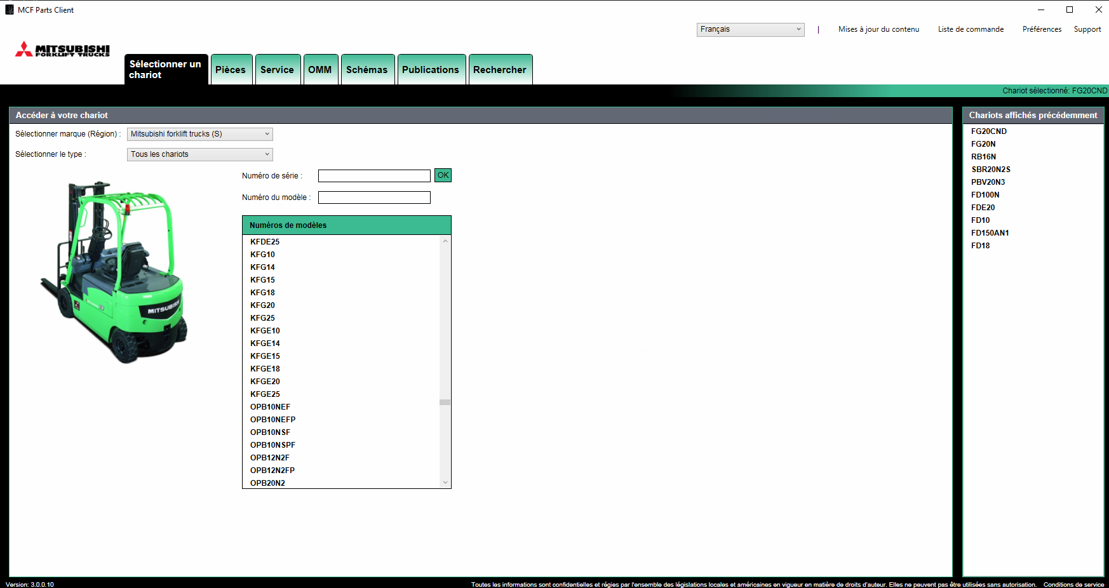Click the model list scrollbar down arrow
The image size is (1109, 588).
[x=445, y=483]
